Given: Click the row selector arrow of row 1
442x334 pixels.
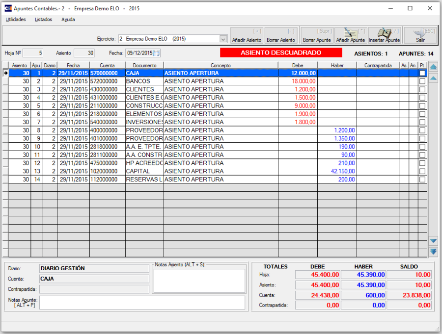Looking at the screenshot, I should (x=5, y=73).
